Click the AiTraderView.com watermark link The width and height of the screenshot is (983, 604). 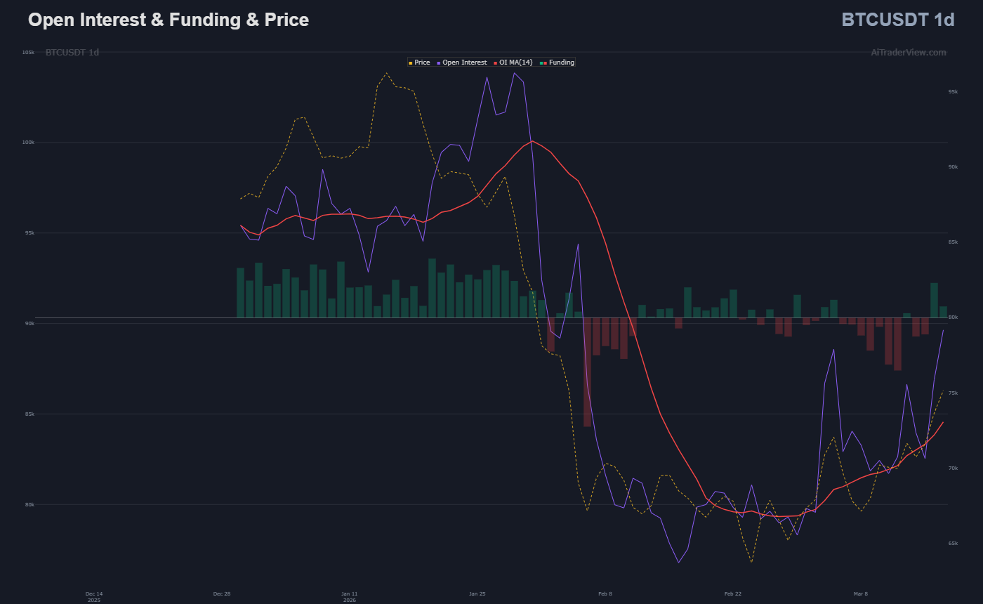[x=908, y=53]
